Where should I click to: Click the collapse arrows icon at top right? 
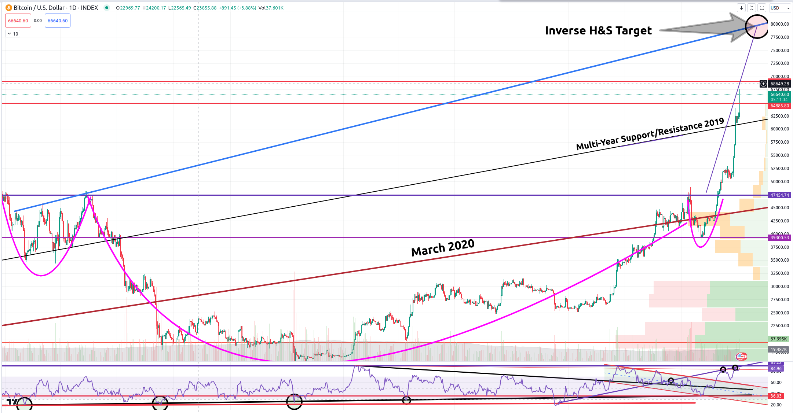(752, 8)
